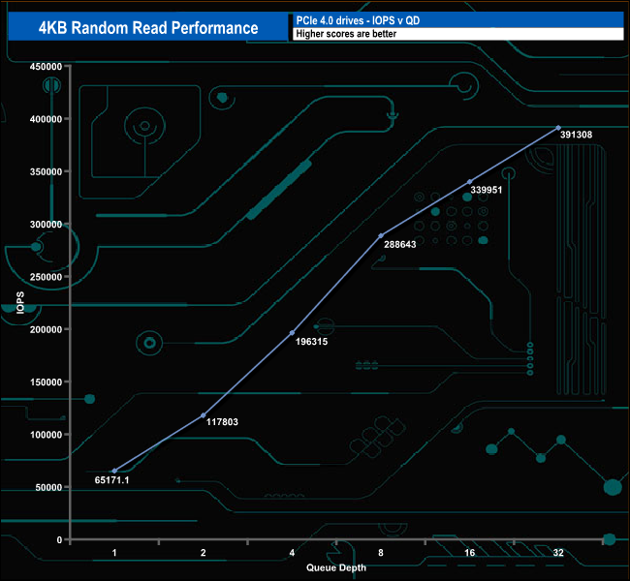
Task: Click queue depth 1 on x-axis
Action: (x=114, y=553)
